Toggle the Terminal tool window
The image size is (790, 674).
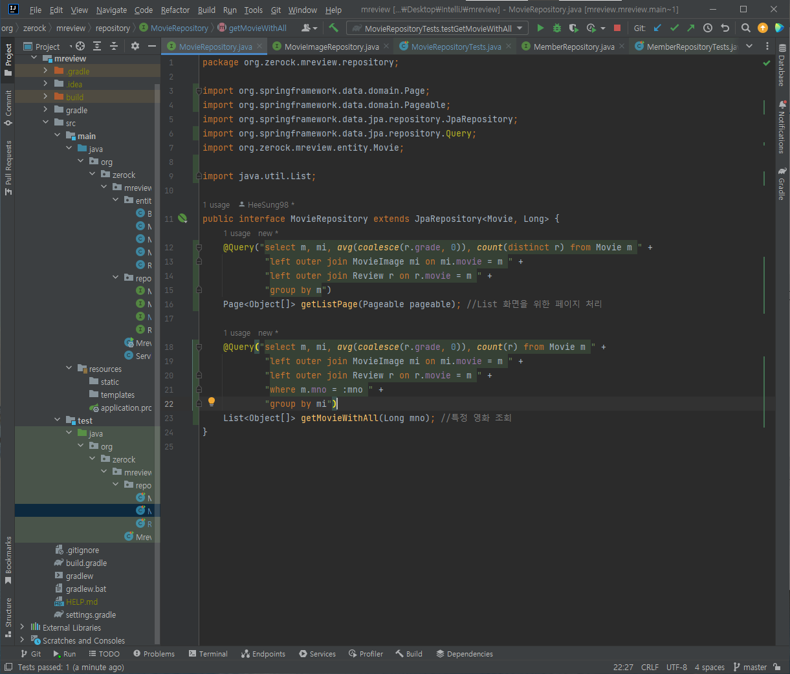pyautogui.click(x=208, y=654)
